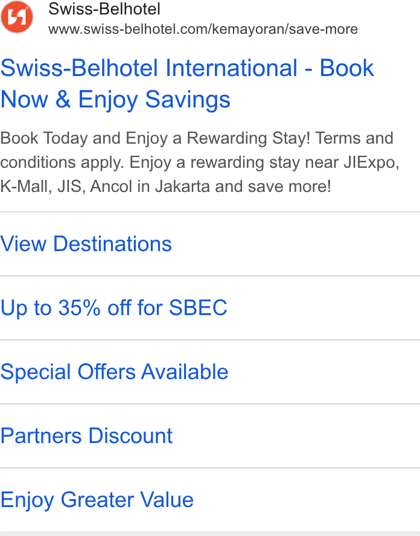Open the www.swiss-belhotel.com/kemayoran/save-more URL
420x536 pixels.
(203, 30)
